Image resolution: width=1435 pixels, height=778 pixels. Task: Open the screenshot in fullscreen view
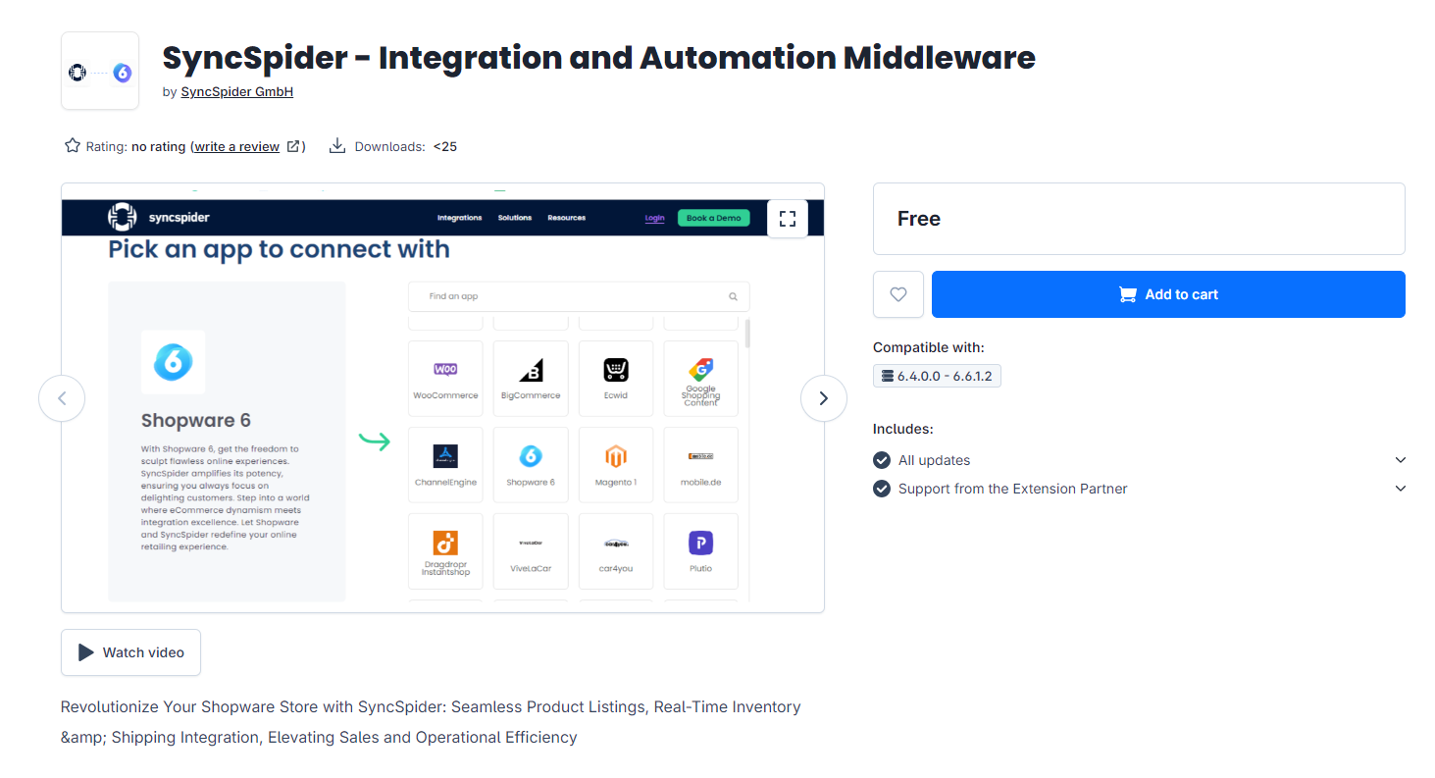[788, 218]
